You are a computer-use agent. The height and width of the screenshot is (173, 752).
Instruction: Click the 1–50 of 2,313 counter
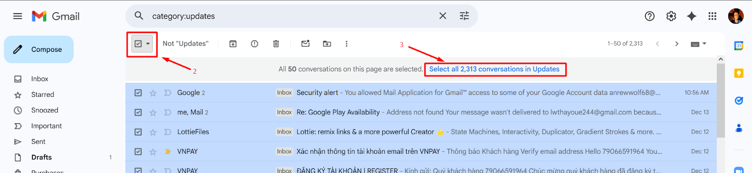point(625,44)
